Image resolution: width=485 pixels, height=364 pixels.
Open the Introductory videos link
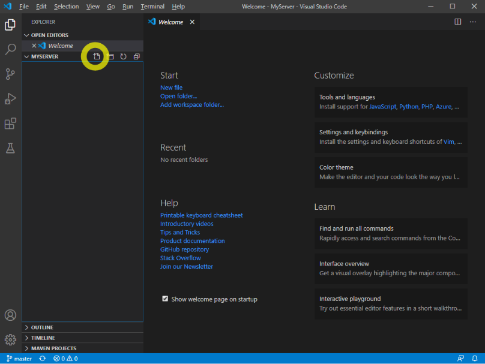(187, 224)
